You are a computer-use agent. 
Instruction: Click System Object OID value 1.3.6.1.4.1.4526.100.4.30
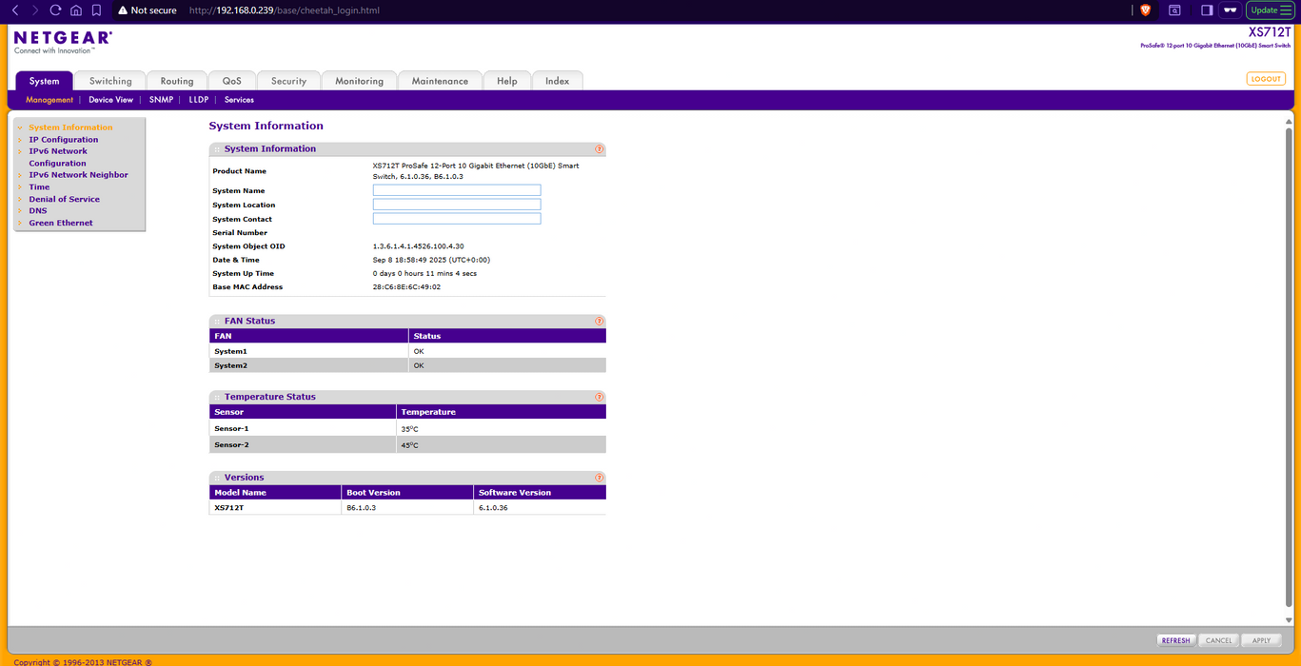pyautogui.click(x=418, y=246)
